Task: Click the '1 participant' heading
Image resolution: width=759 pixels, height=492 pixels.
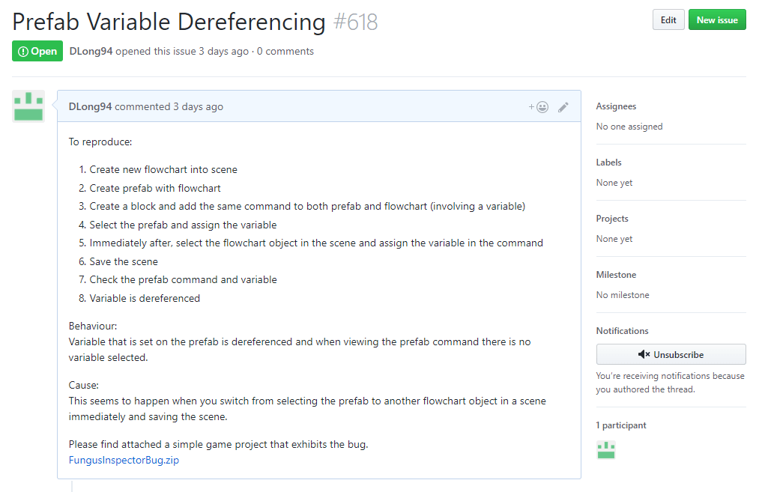Action: 620,425
